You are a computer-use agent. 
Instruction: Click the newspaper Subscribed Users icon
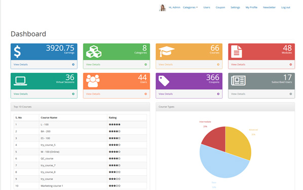coord(239,80)
